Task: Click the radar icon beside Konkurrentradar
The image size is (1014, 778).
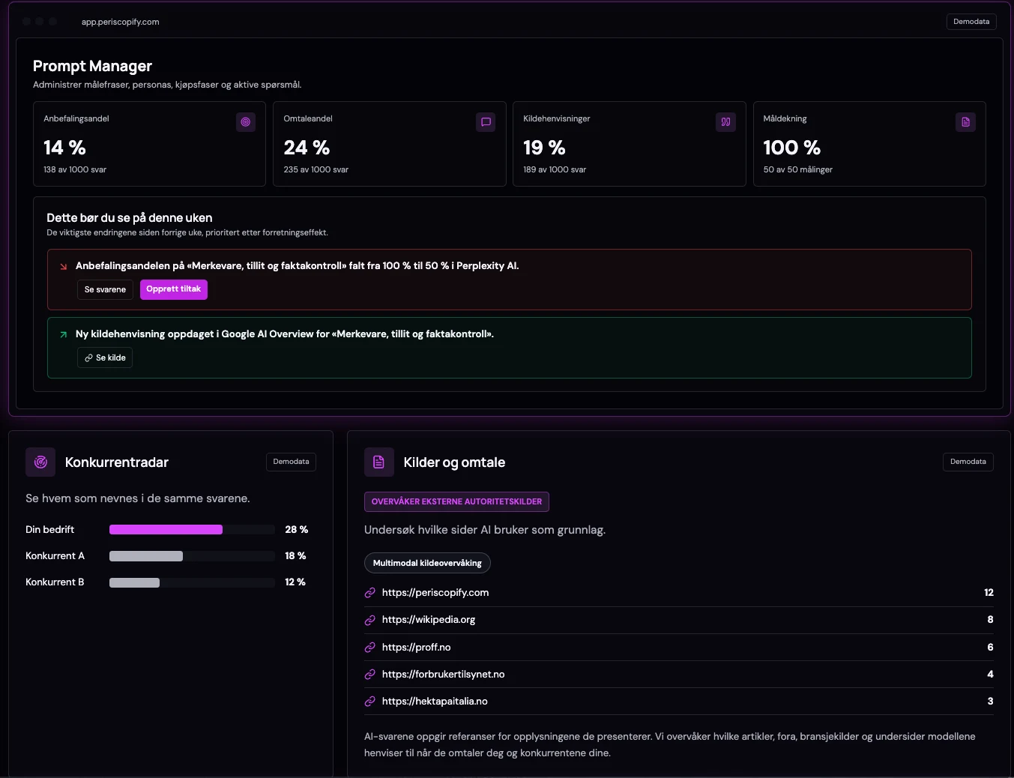Action: point(40,462)
